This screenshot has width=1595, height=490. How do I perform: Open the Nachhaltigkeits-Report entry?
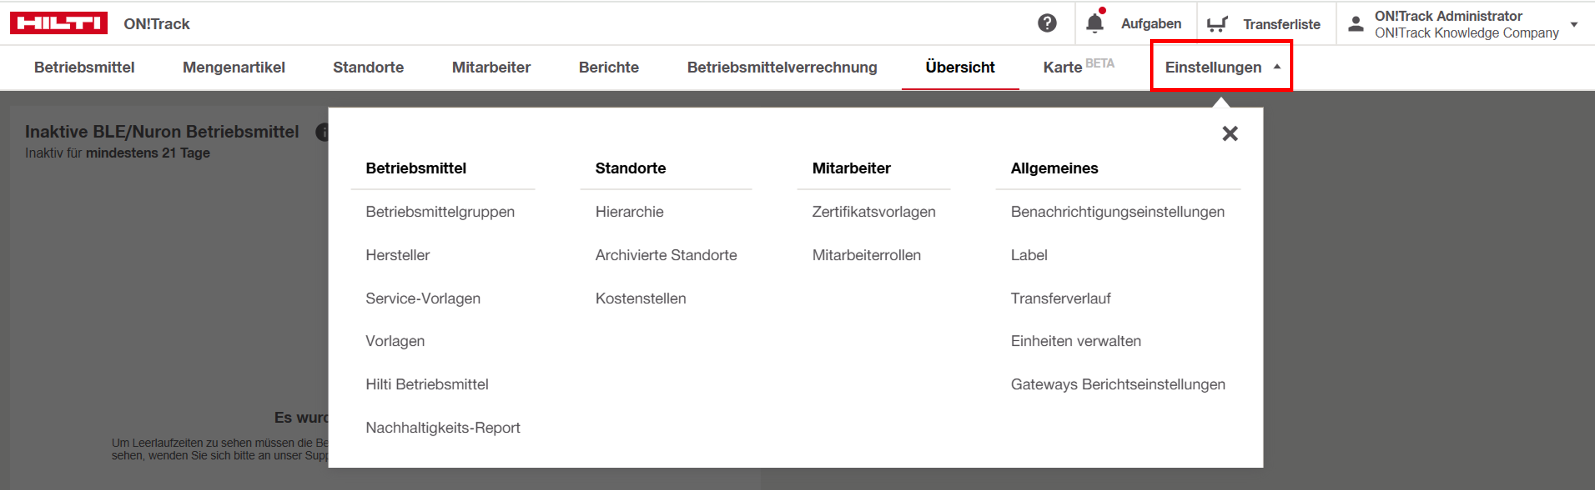[x=443, y=428]
